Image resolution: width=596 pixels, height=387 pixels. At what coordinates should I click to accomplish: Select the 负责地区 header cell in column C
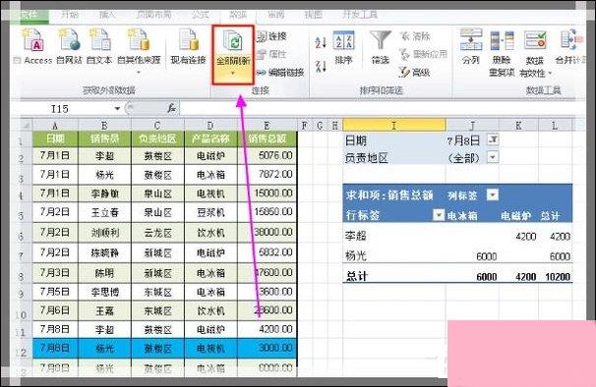pos(157,138)
